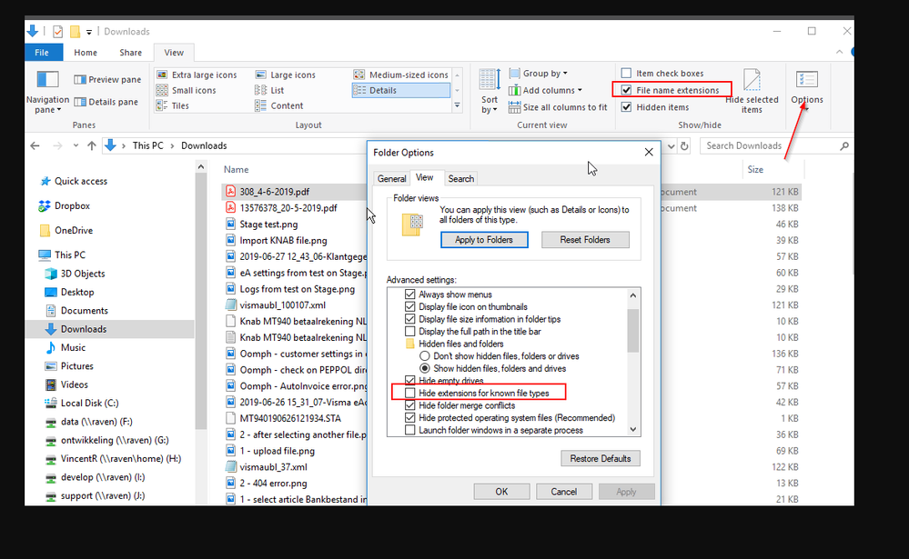
Task: Sort by the Name column header
Action: [x=236, y=169]
